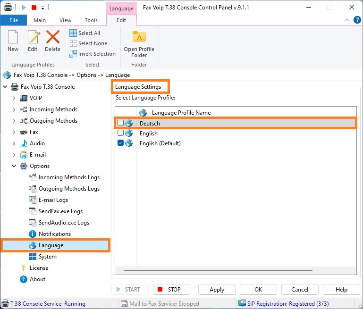
Task: Click the Language Profile Name column header
Action: (181, 113)
